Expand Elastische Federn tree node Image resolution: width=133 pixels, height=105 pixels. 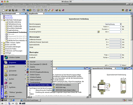(2, 49)
